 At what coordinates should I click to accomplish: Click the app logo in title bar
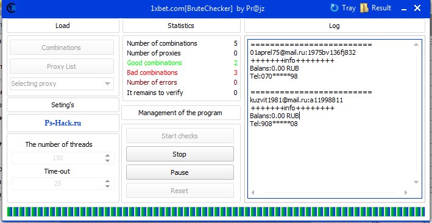pos(11,8)
